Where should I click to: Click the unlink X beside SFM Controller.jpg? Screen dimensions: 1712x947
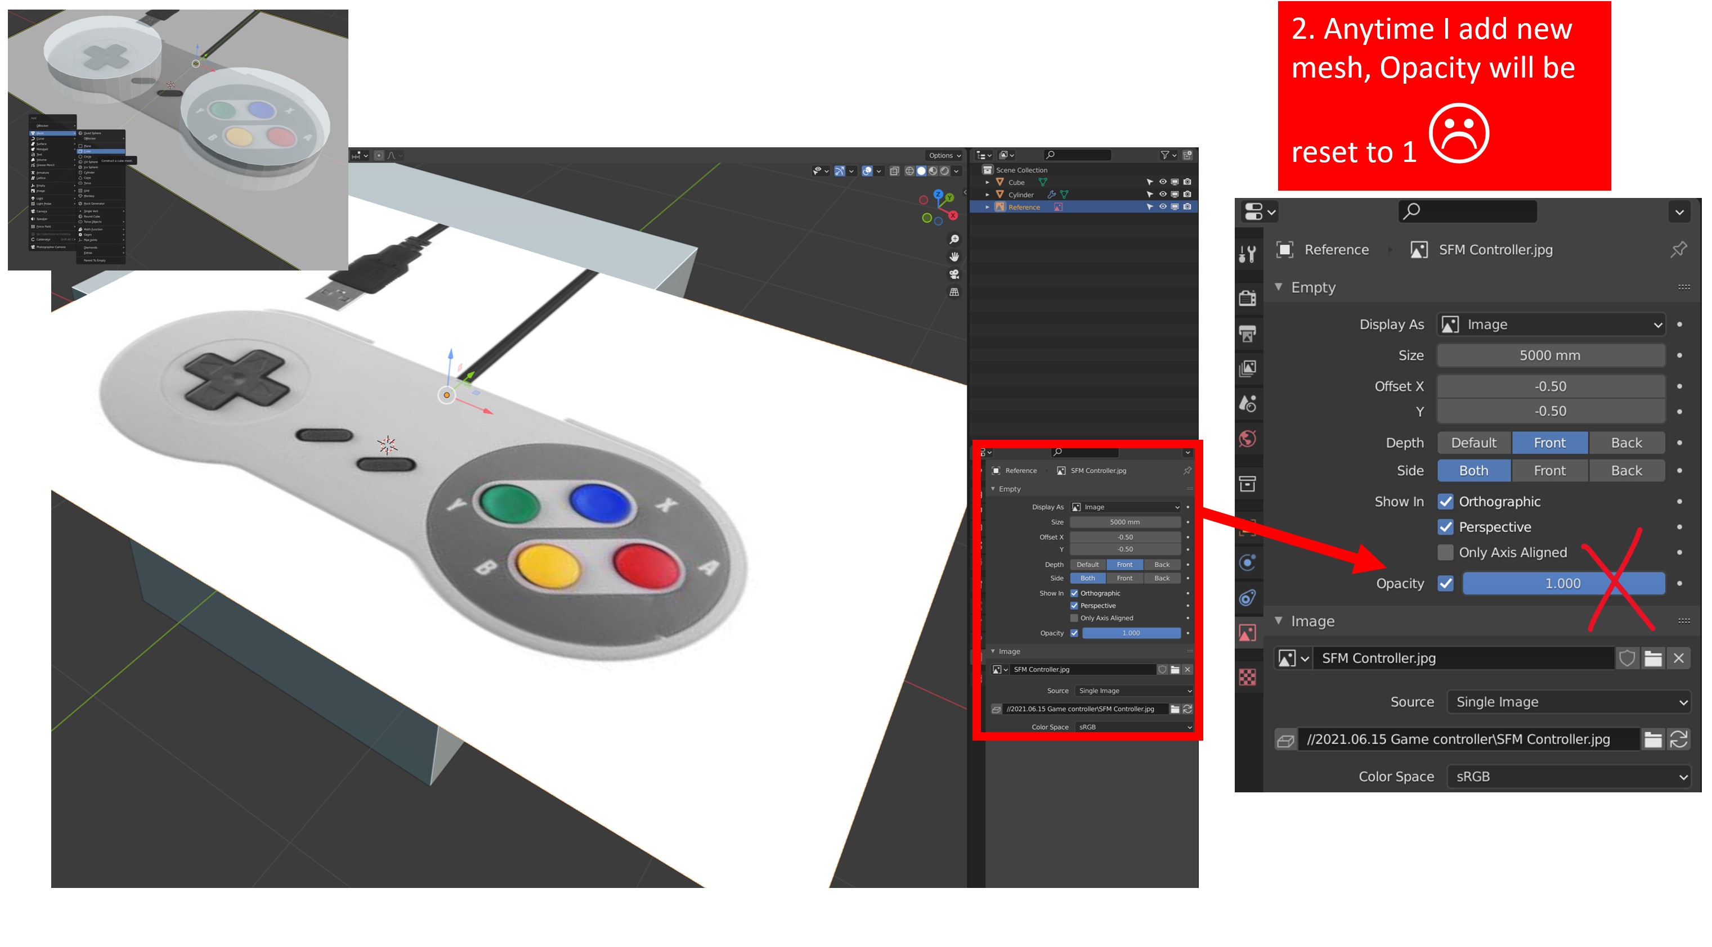[x=1679, y=658]
